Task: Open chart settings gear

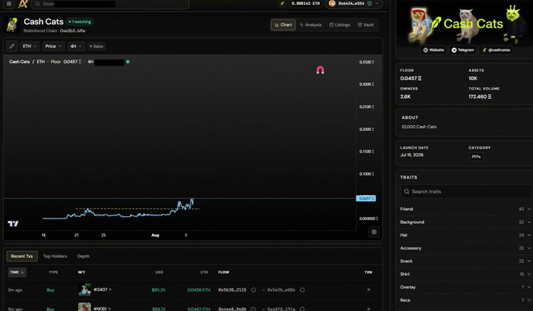Action: (374, 232)
